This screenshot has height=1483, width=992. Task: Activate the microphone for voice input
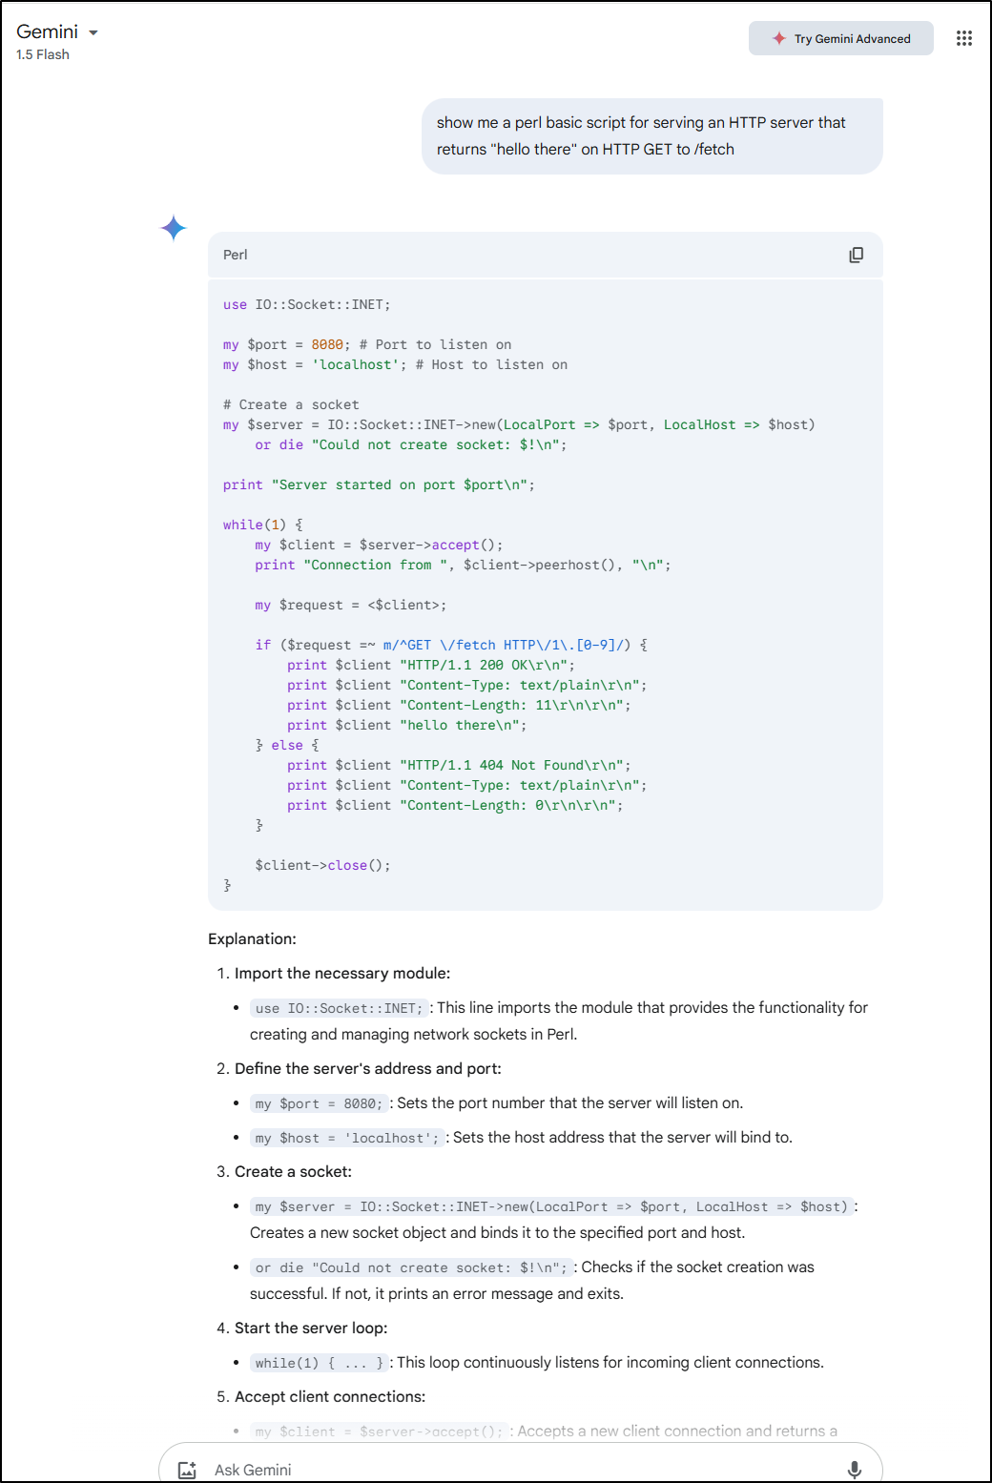[855, 1470]
